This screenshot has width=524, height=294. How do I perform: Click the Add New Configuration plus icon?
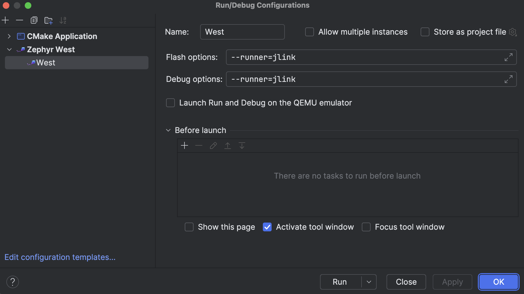[5, 20]
